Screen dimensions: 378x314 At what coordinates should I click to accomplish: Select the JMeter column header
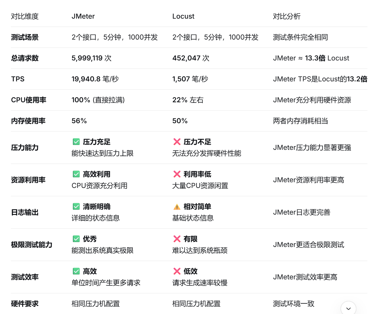pyautogui.click(x=83, y=16)
